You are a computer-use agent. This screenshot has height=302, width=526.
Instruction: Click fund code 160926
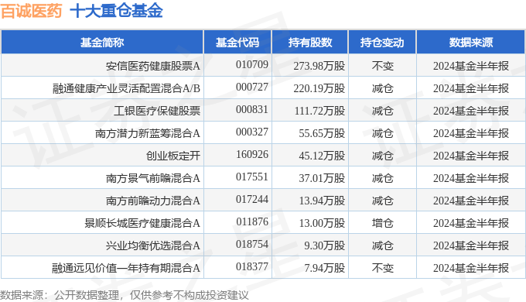(252, 155)
